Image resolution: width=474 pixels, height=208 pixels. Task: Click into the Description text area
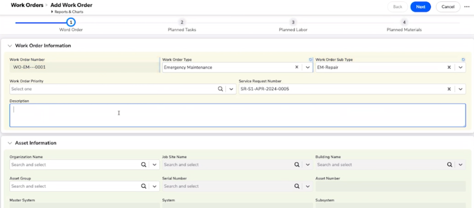[x=237, y=115]
